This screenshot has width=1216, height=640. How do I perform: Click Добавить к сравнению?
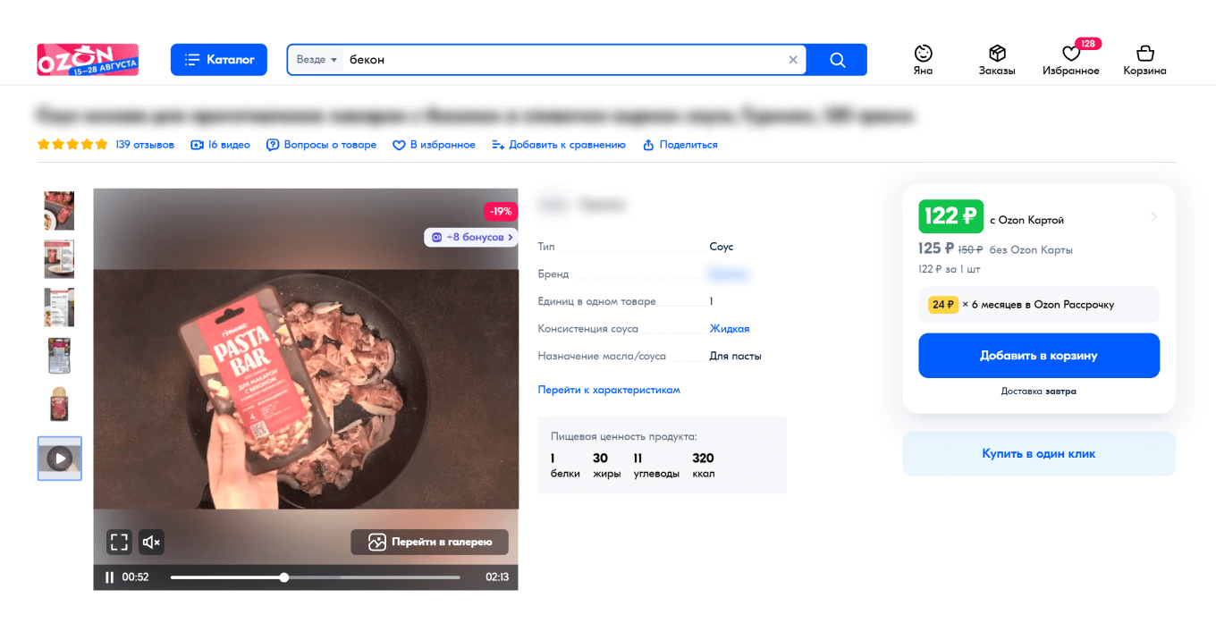(x=559, y=145)
